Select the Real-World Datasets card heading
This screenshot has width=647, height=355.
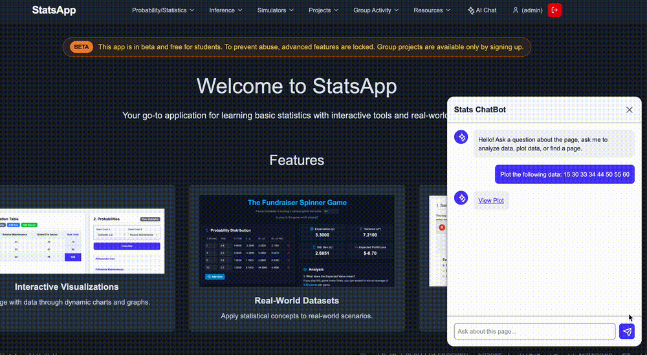(296, 300)
